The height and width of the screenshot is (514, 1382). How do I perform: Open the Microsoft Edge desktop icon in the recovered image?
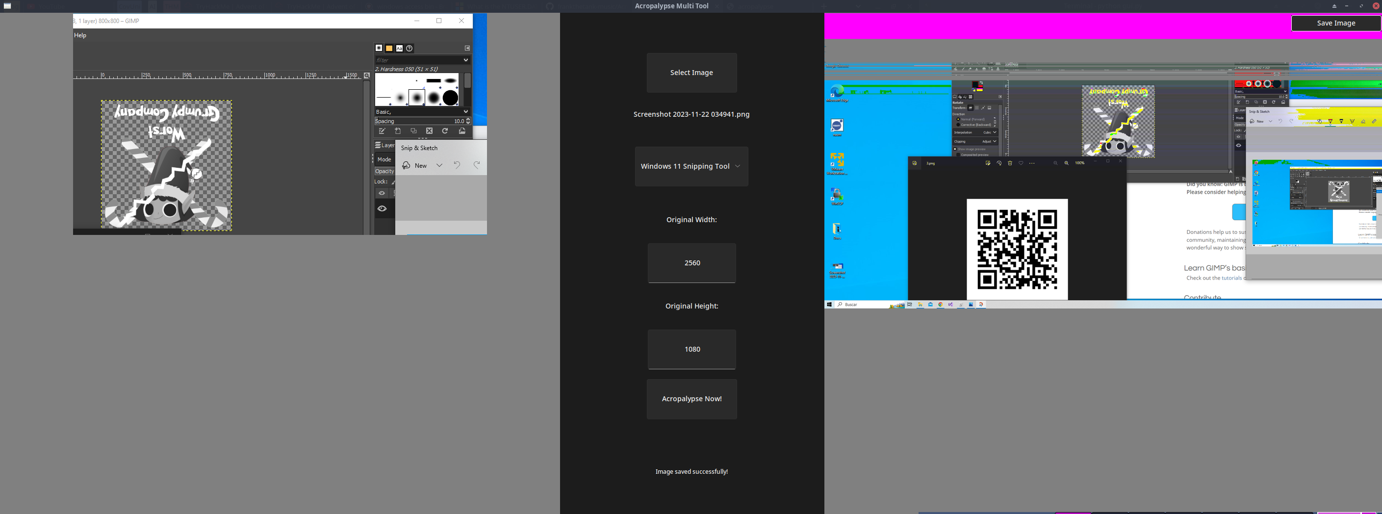837,94
